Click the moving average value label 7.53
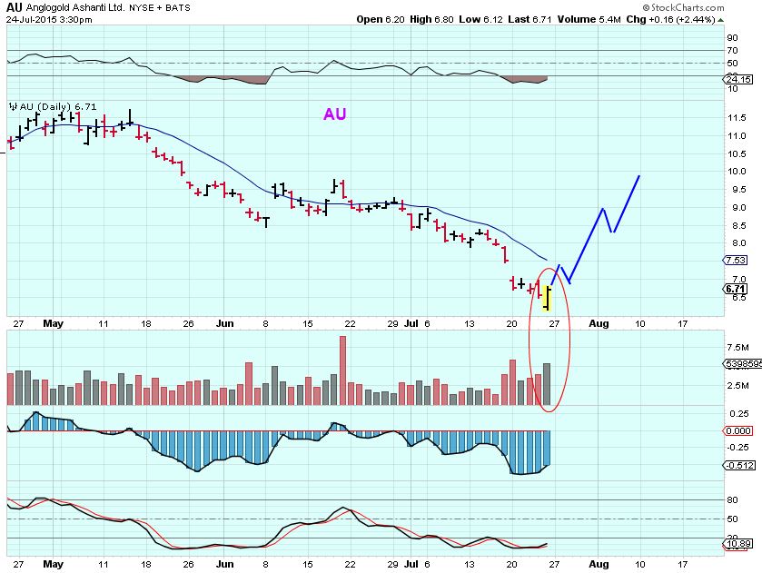This screenshot has height=573, width=762. (x=736, y=260)
